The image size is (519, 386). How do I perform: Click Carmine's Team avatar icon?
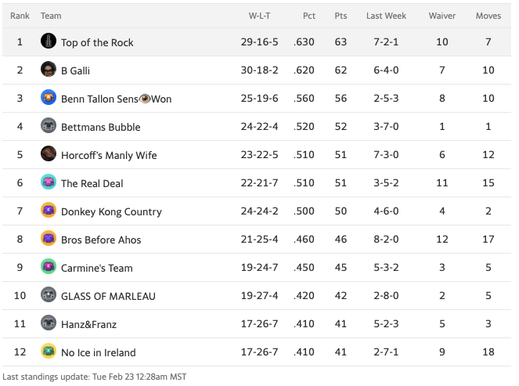coord(49,267)
